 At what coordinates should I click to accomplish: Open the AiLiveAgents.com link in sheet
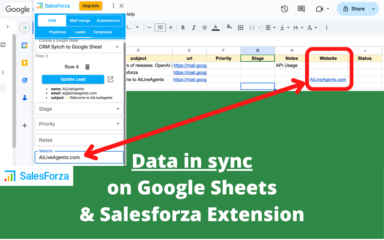click(x=328, y=79)
